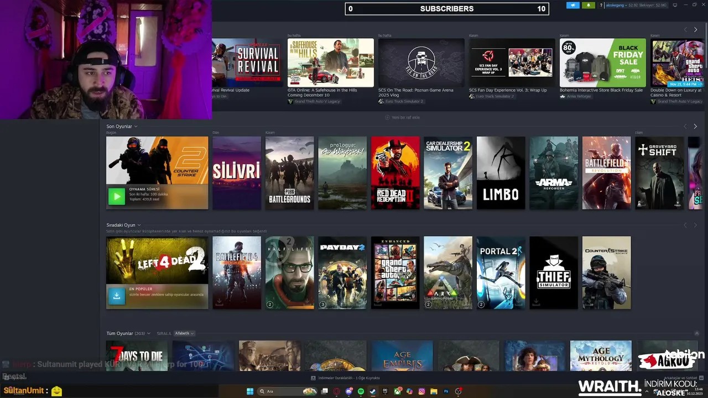Go back in Son Oyunlar shelf arrow

click(x=685, y=126)
